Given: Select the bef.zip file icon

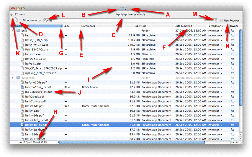Looking at the screenshot, I should point(22,35).
